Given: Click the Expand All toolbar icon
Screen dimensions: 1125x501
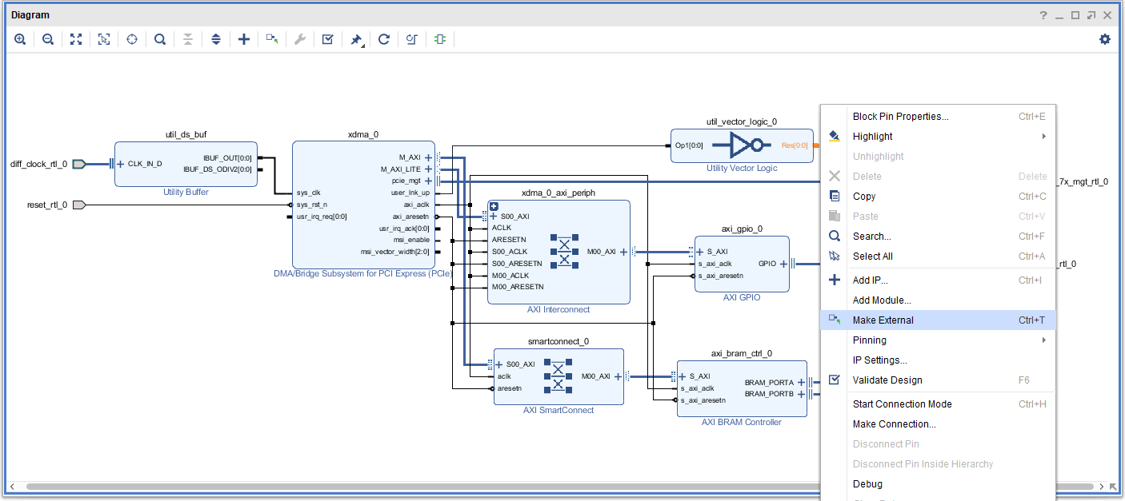Looking at the screenshot, I should tap(216, 39).
